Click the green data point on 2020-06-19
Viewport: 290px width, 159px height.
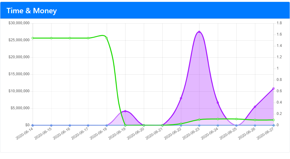click(125, 125)
